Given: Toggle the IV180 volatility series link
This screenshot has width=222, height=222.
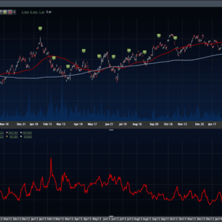Looking at the screenshot, I should pos(13,137).
